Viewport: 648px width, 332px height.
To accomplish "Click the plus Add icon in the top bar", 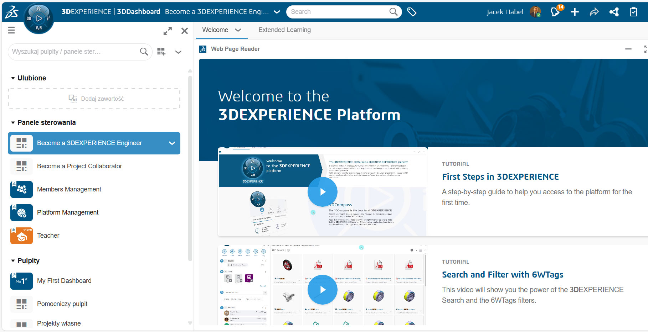I will pyautogui.click(x=575, y=12).
